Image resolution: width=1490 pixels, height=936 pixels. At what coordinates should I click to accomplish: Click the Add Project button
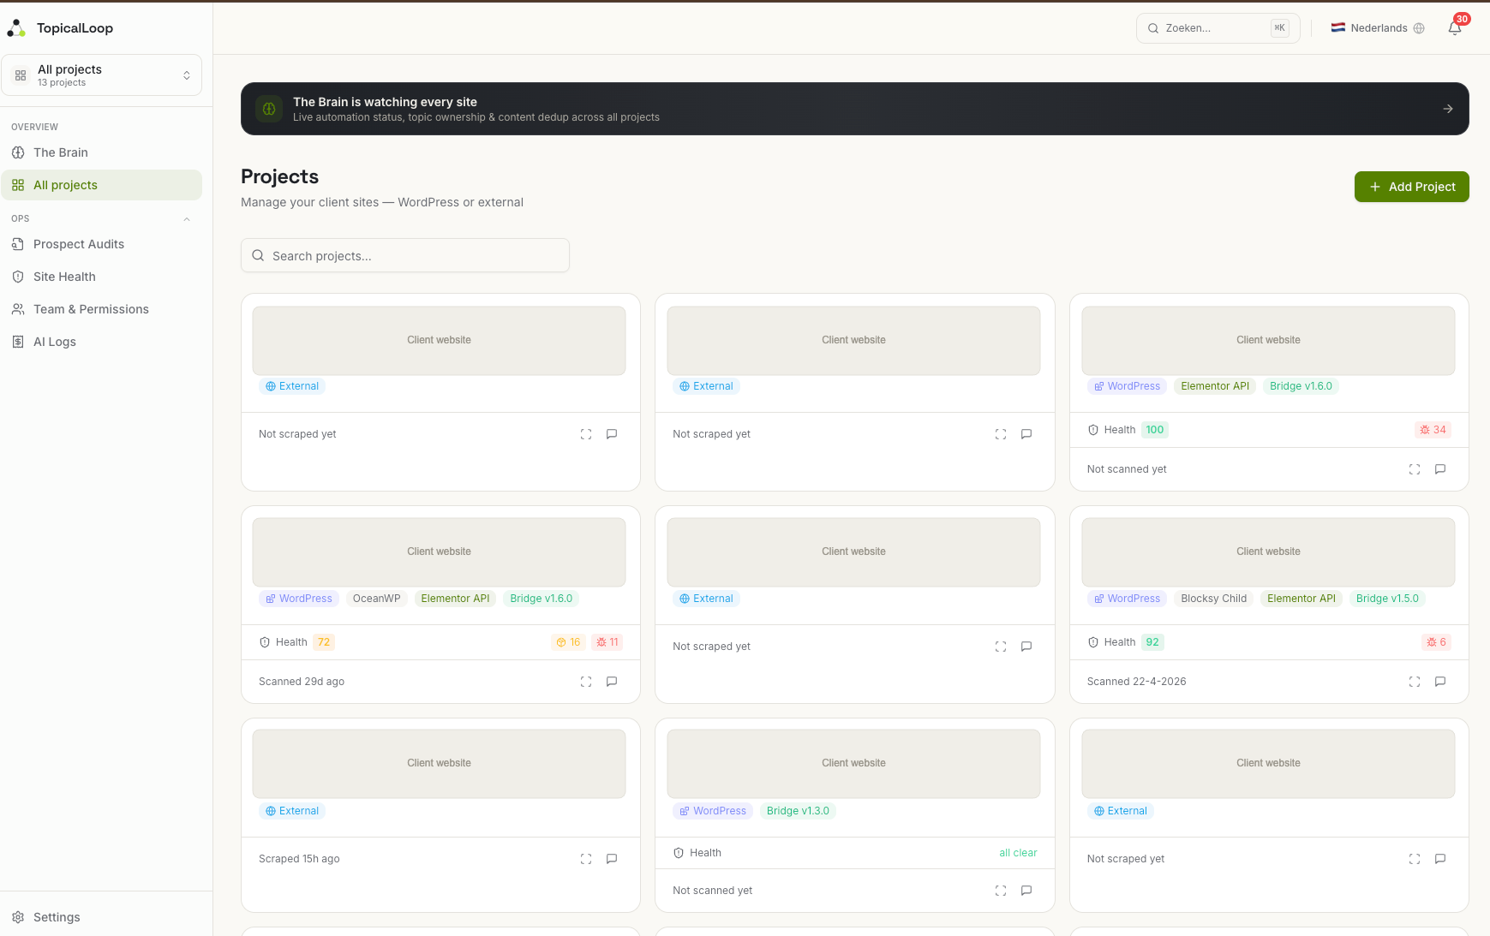tap(1411, 187)
